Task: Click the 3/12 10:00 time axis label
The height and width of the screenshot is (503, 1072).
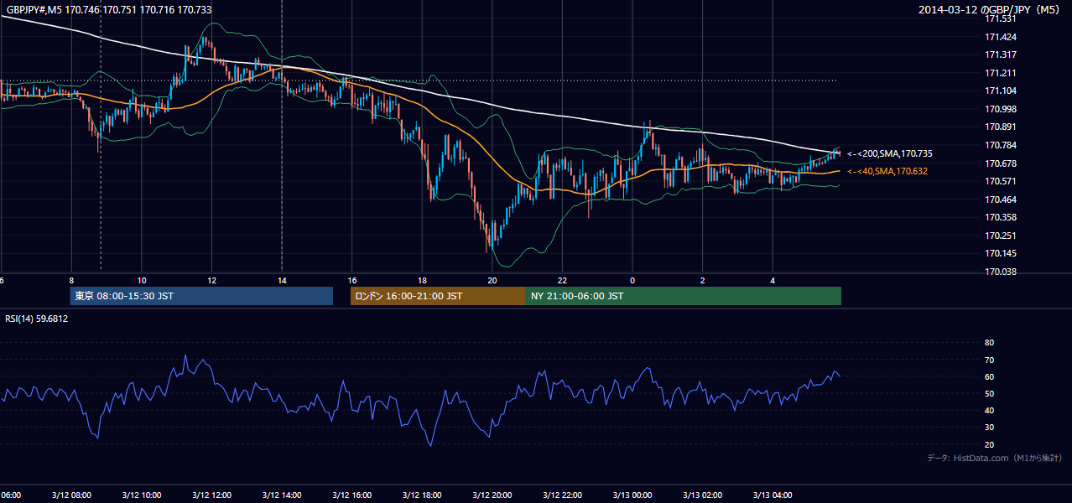Action: [x=142, y=495]
